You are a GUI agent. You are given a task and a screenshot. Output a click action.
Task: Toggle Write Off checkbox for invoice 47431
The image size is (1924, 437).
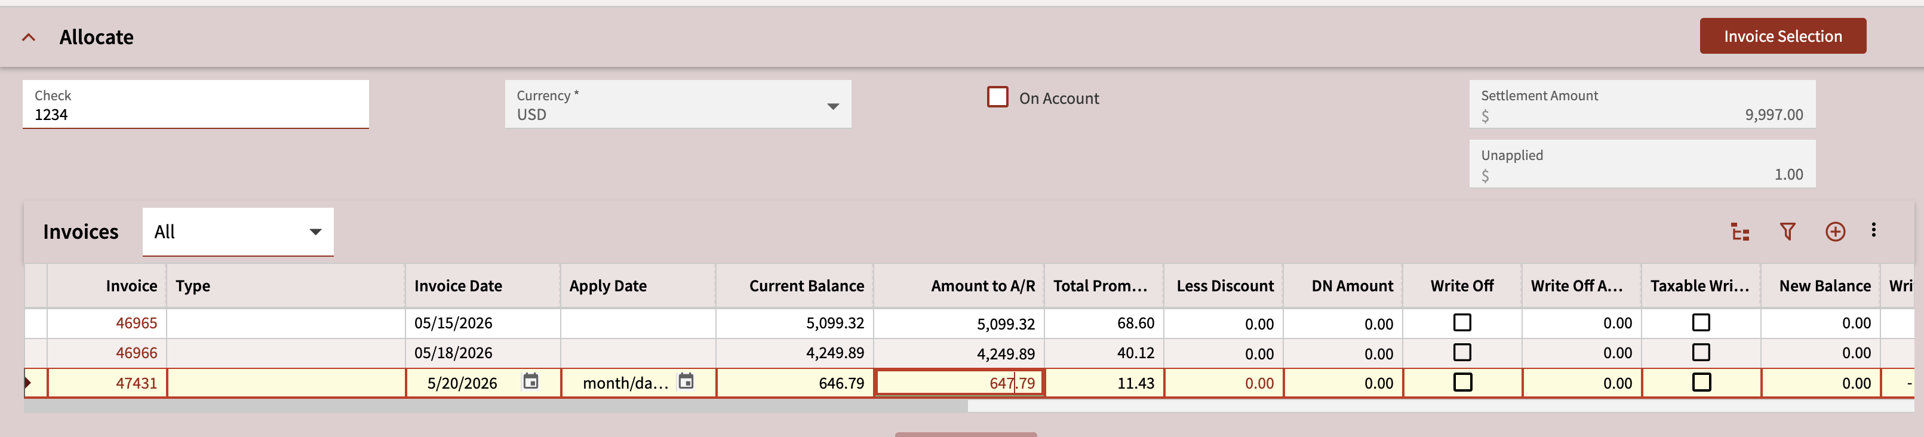[x=1462, y=383]
